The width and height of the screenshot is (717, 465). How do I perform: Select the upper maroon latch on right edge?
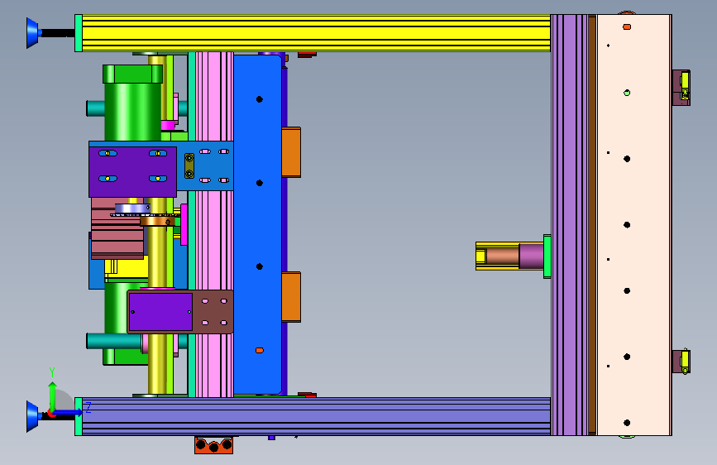pyautogui.click(x=681, y=88)
